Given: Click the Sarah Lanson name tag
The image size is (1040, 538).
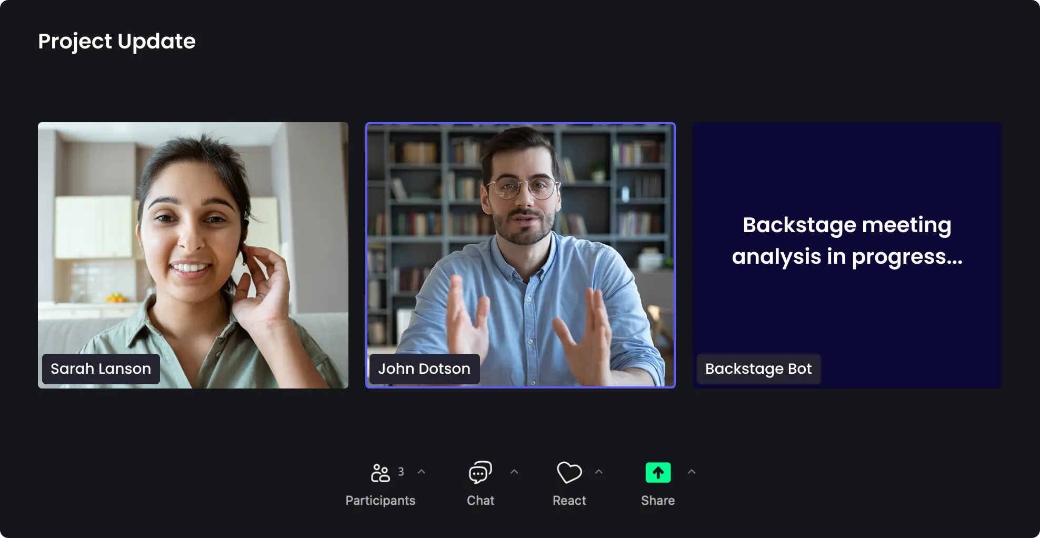Looking at the screenshot, I should pos(101,369).
